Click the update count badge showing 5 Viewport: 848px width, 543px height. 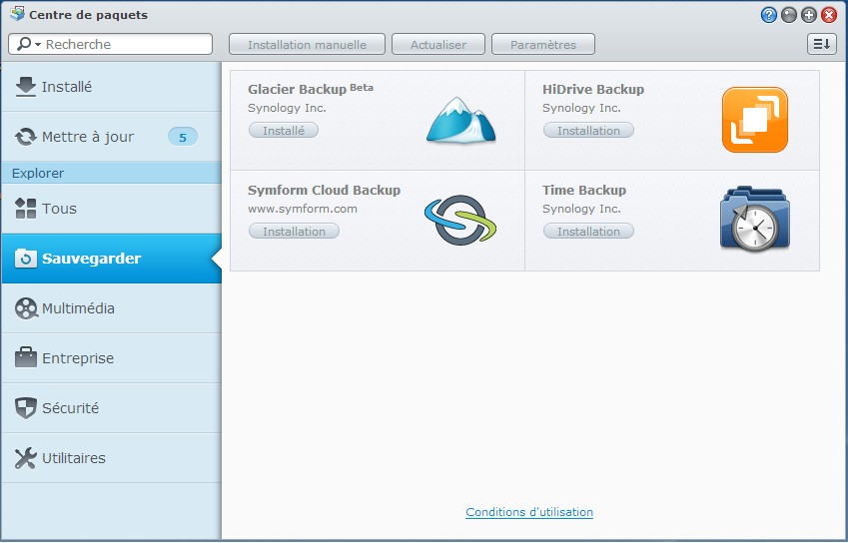coord(182,137)
